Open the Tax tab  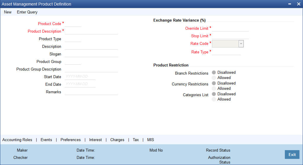[x=136, y=140]
